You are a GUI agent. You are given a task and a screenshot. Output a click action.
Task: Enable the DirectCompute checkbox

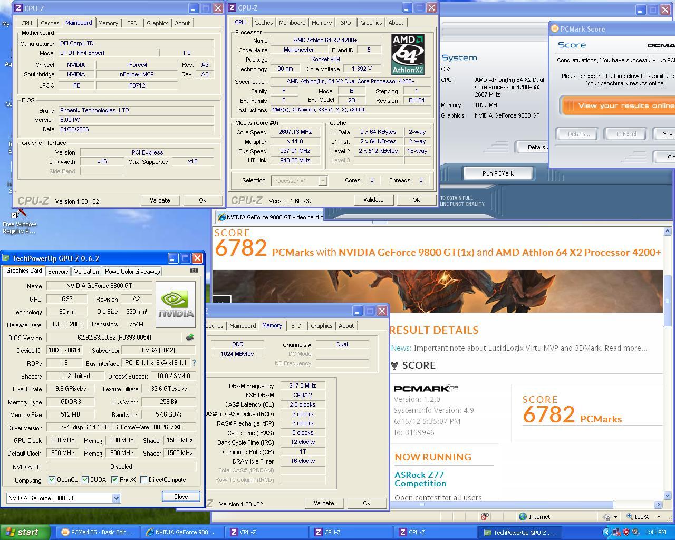[143, 480]
